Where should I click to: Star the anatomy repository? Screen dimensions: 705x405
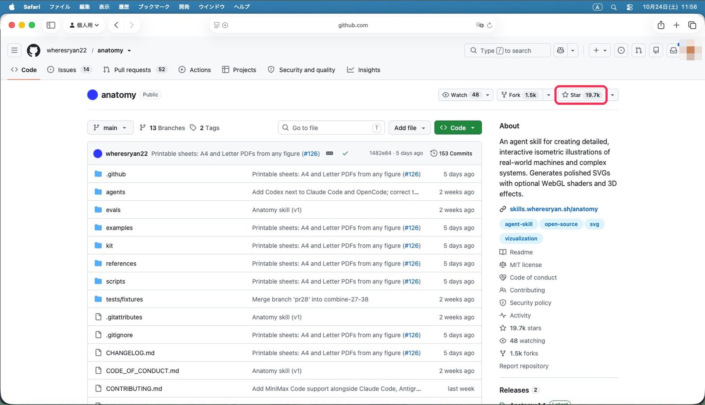(581, 95)
